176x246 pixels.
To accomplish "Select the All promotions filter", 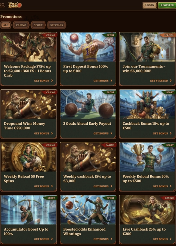I will coord(6,25).
